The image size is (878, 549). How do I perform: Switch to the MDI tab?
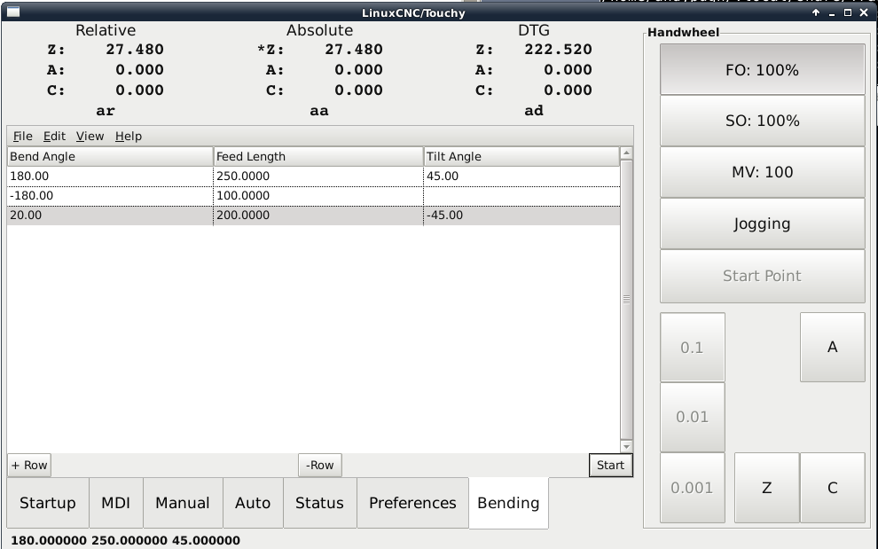point(116,503)
